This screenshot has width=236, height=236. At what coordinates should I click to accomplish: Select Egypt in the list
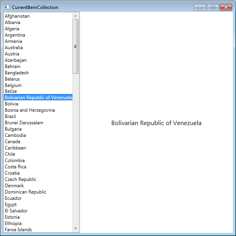click(x=38, y=205)
